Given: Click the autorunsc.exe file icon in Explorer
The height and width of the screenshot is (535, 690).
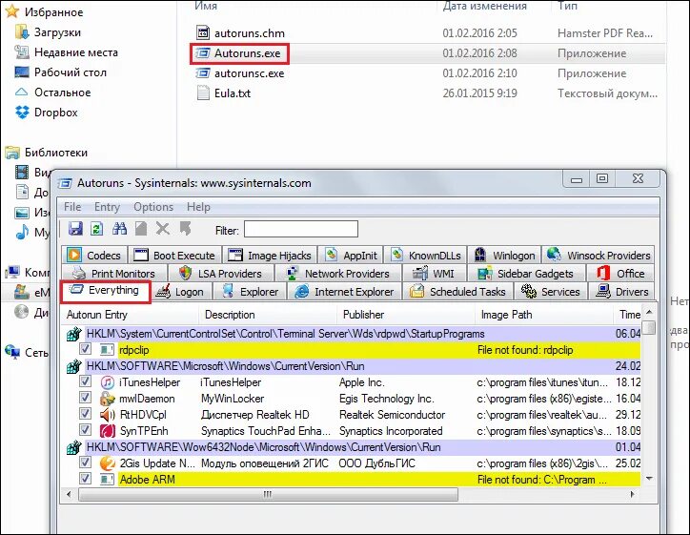Looking at the screenshot, I should [x=202, y=73].
